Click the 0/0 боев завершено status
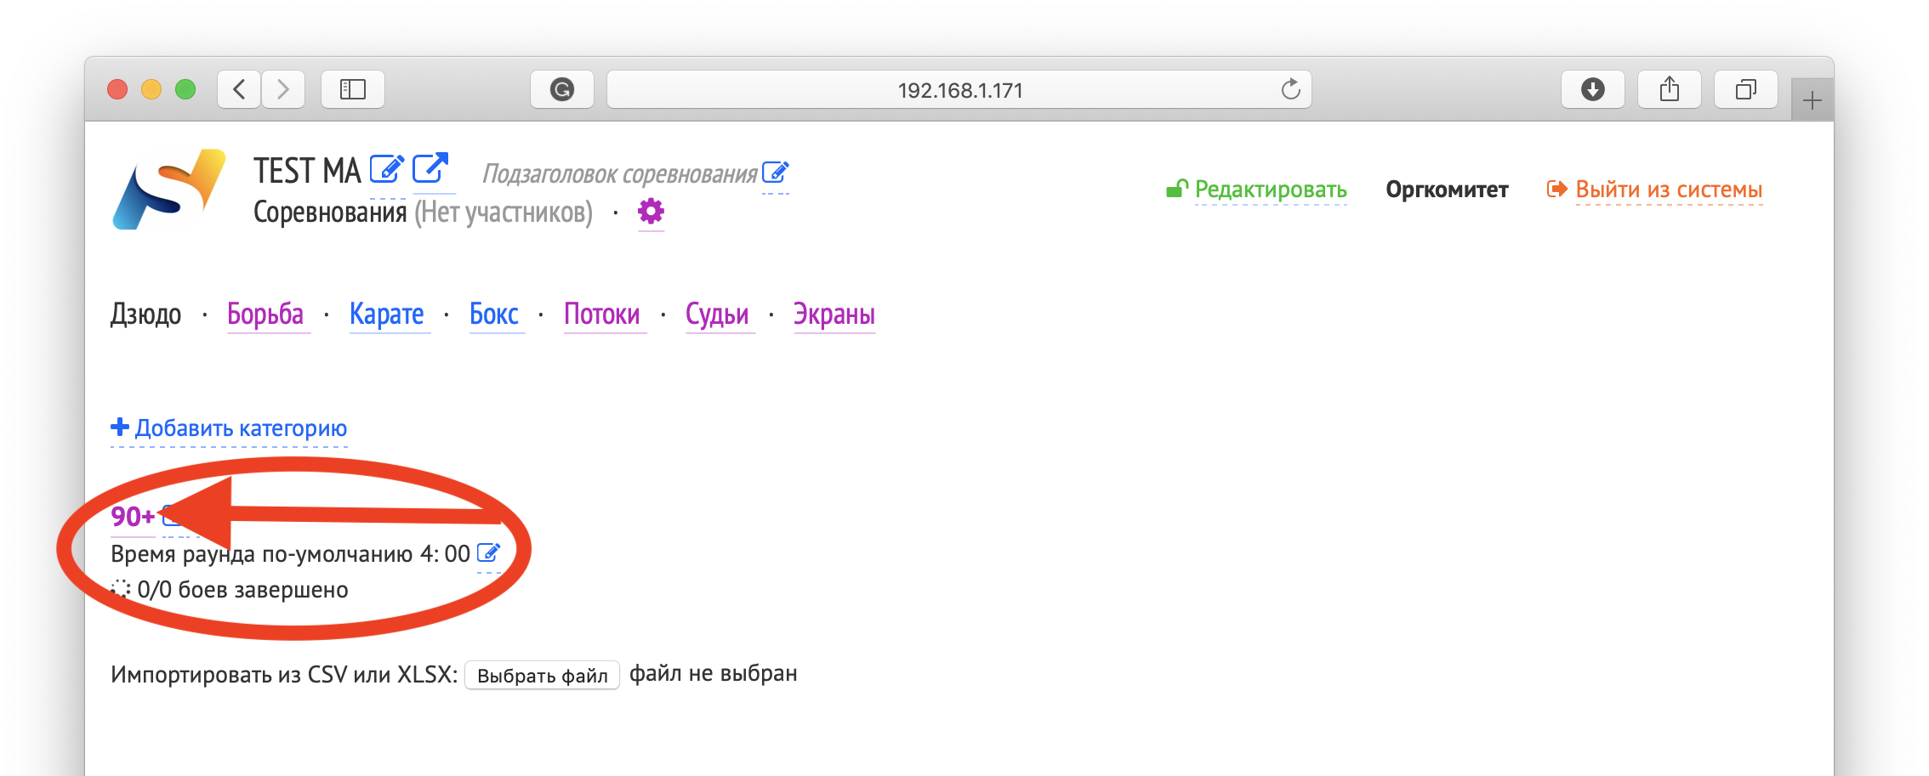1929x776 pixels. [x=230, y=589]
